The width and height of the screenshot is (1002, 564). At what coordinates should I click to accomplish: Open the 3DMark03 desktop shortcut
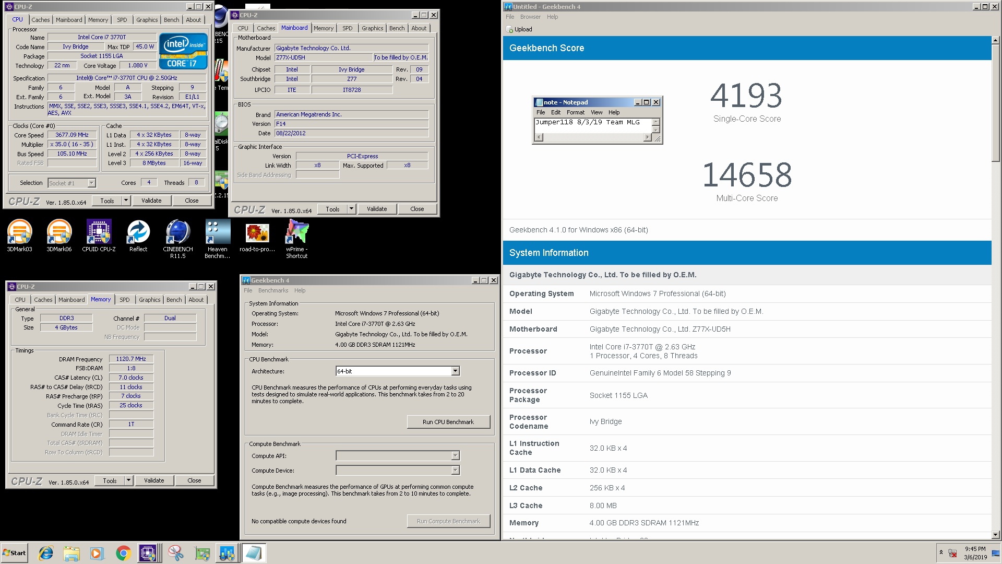click(x=19, y=236)
